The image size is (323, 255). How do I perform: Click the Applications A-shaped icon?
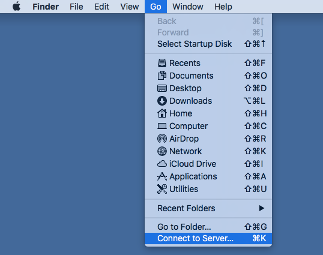pyautogui.click(x=162, y=176)
